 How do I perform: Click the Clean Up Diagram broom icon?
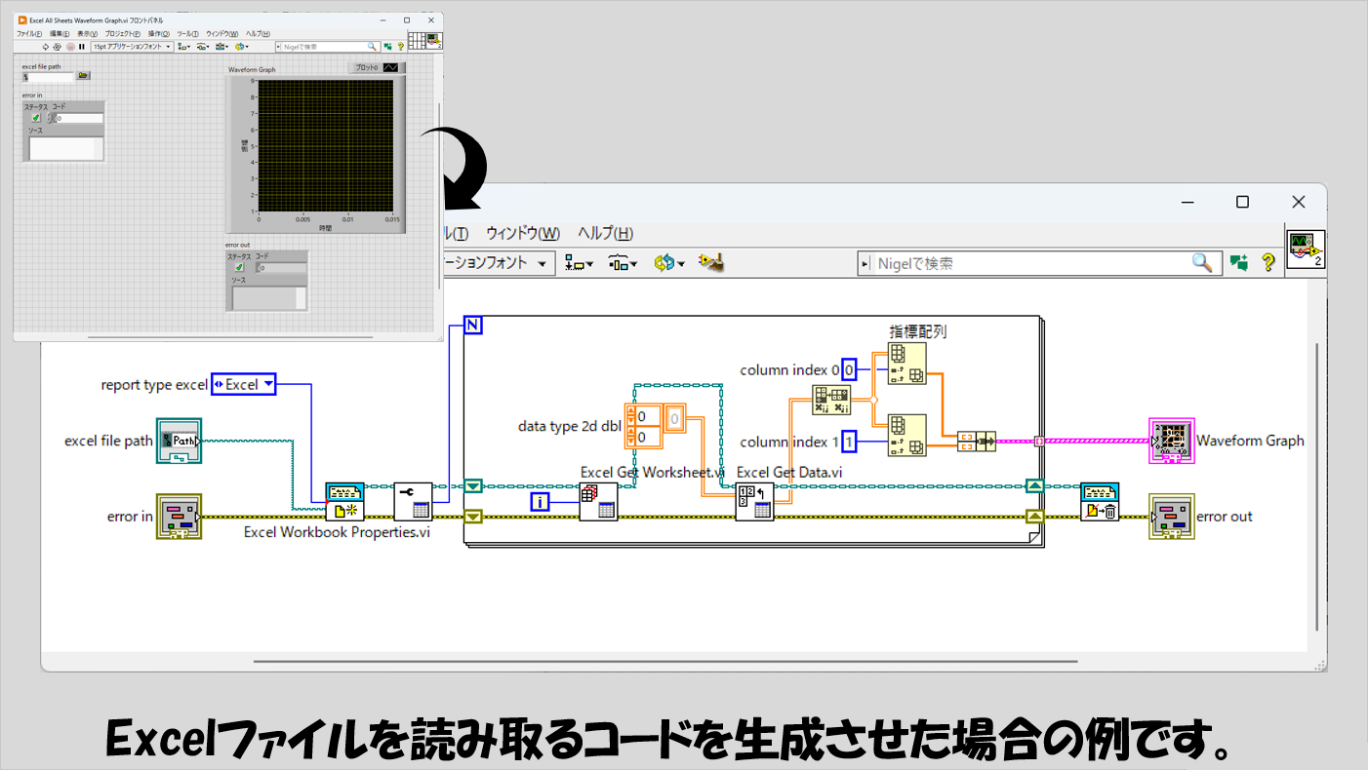click(710, 263)
